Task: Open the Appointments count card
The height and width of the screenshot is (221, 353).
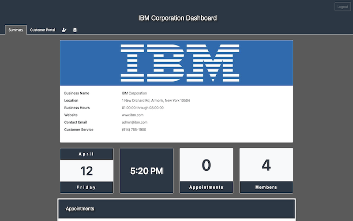Action: point(206,171)
